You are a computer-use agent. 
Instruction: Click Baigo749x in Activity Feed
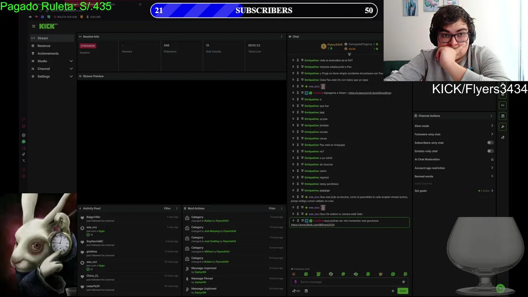click(93, 217)
